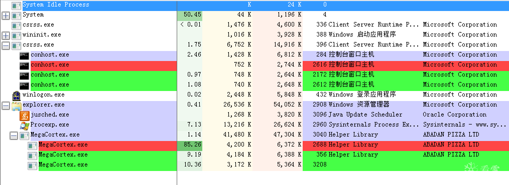Click the wininit.exe process icon
Image resolution: width=509 pixels, height=185 pixels.
tap(16, 35)
